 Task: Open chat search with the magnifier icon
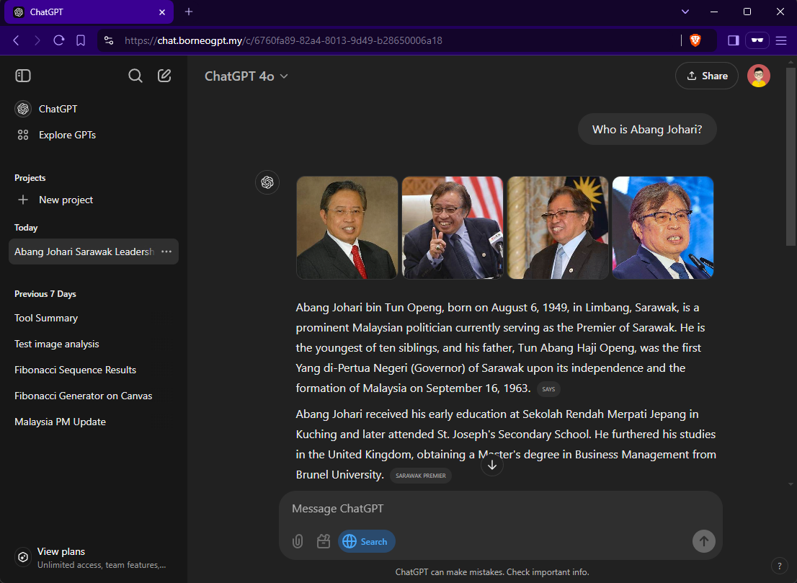(x=135, y=75)
